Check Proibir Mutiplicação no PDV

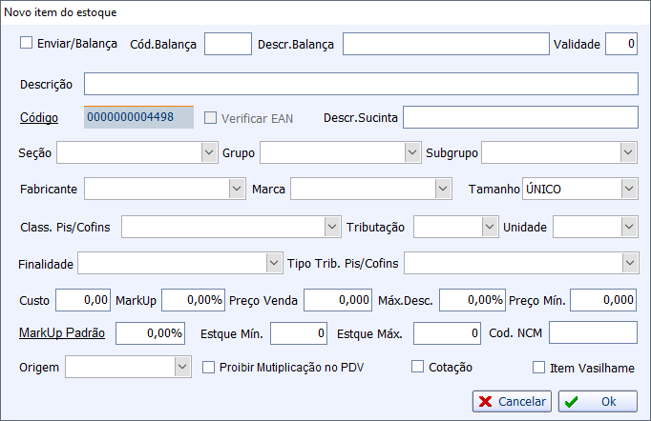208,367
